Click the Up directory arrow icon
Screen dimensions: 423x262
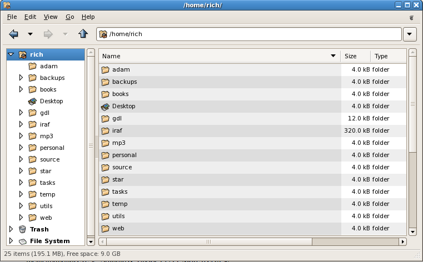pyautogui.click(x=83, y=34)
